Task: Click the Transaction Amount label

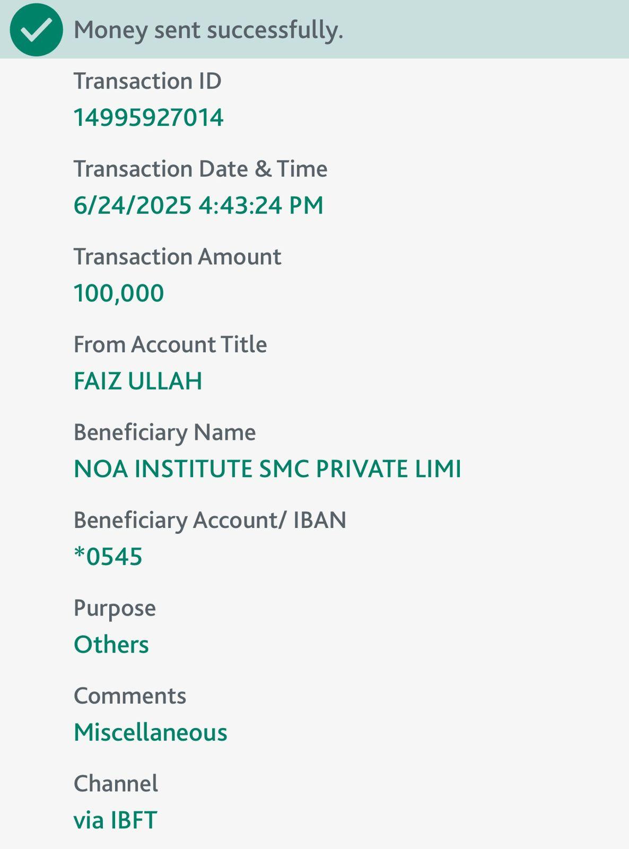Action: click(177, 257)
